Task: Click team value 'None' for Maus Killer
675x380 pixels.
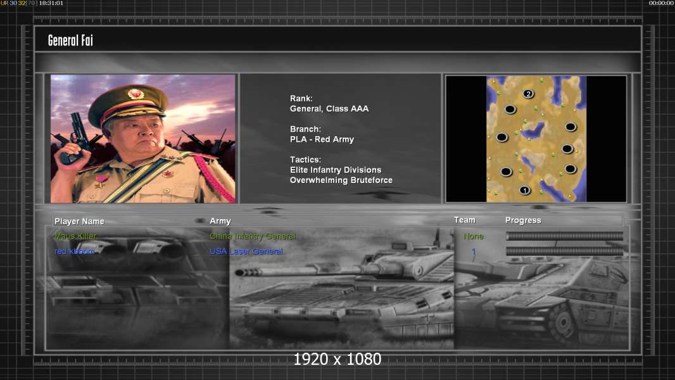Action: [474, 236]
